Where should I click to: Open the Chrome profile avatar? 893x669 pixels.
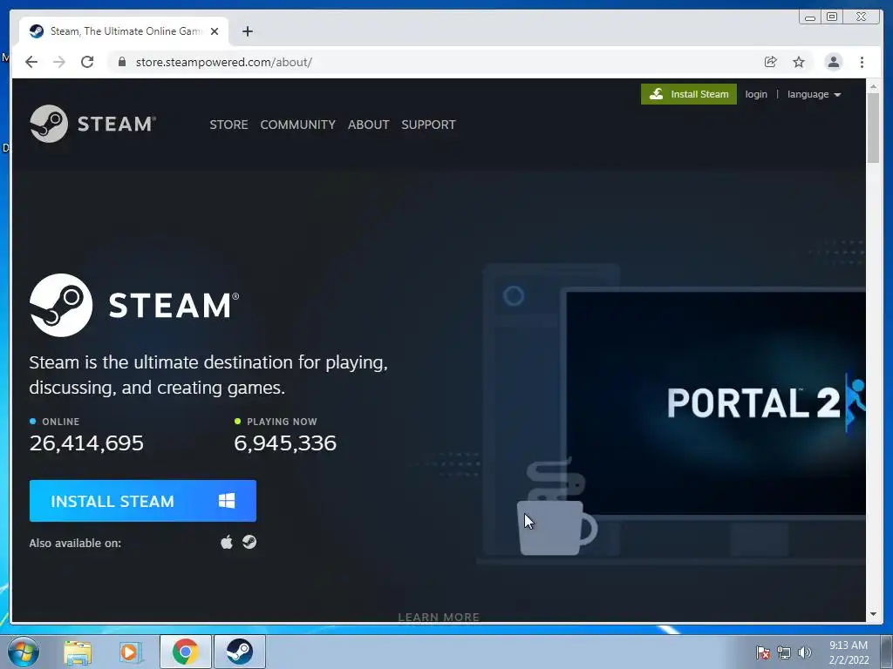[x=833, y=62]
